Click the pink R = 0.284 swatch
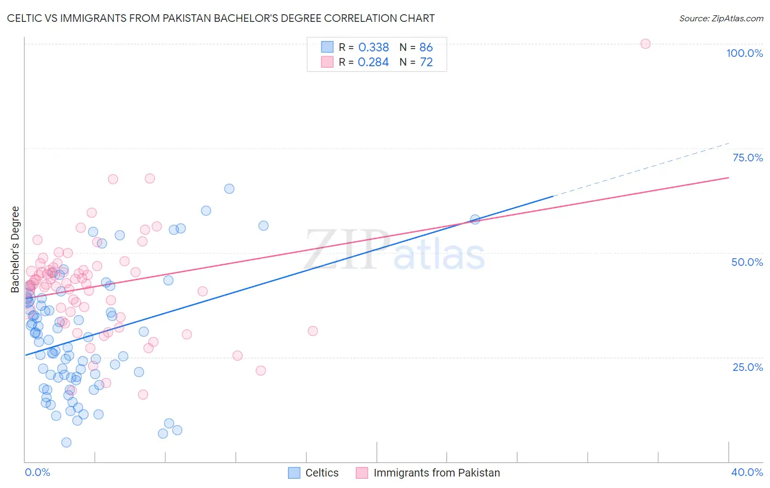 tap(327, 62)
